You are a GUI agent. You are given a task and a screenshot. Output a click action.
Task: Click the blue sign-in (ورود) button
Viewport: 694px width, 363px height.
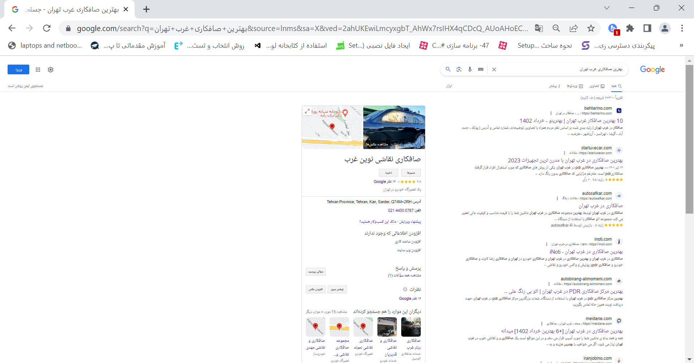tap(18, 70)
